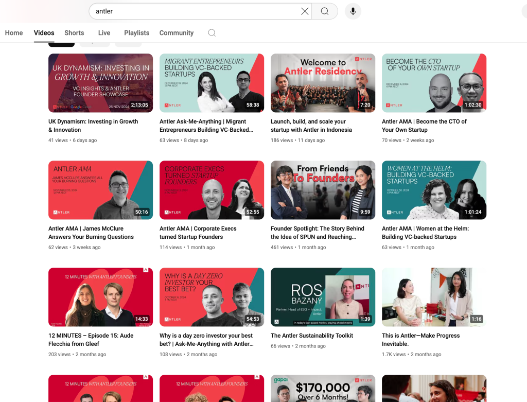Image resolution: width=527 pixels, height=402 pixels.
Task: Click 'This is Antler—Make Progress Inevitable' title
Action: (420, 340)
